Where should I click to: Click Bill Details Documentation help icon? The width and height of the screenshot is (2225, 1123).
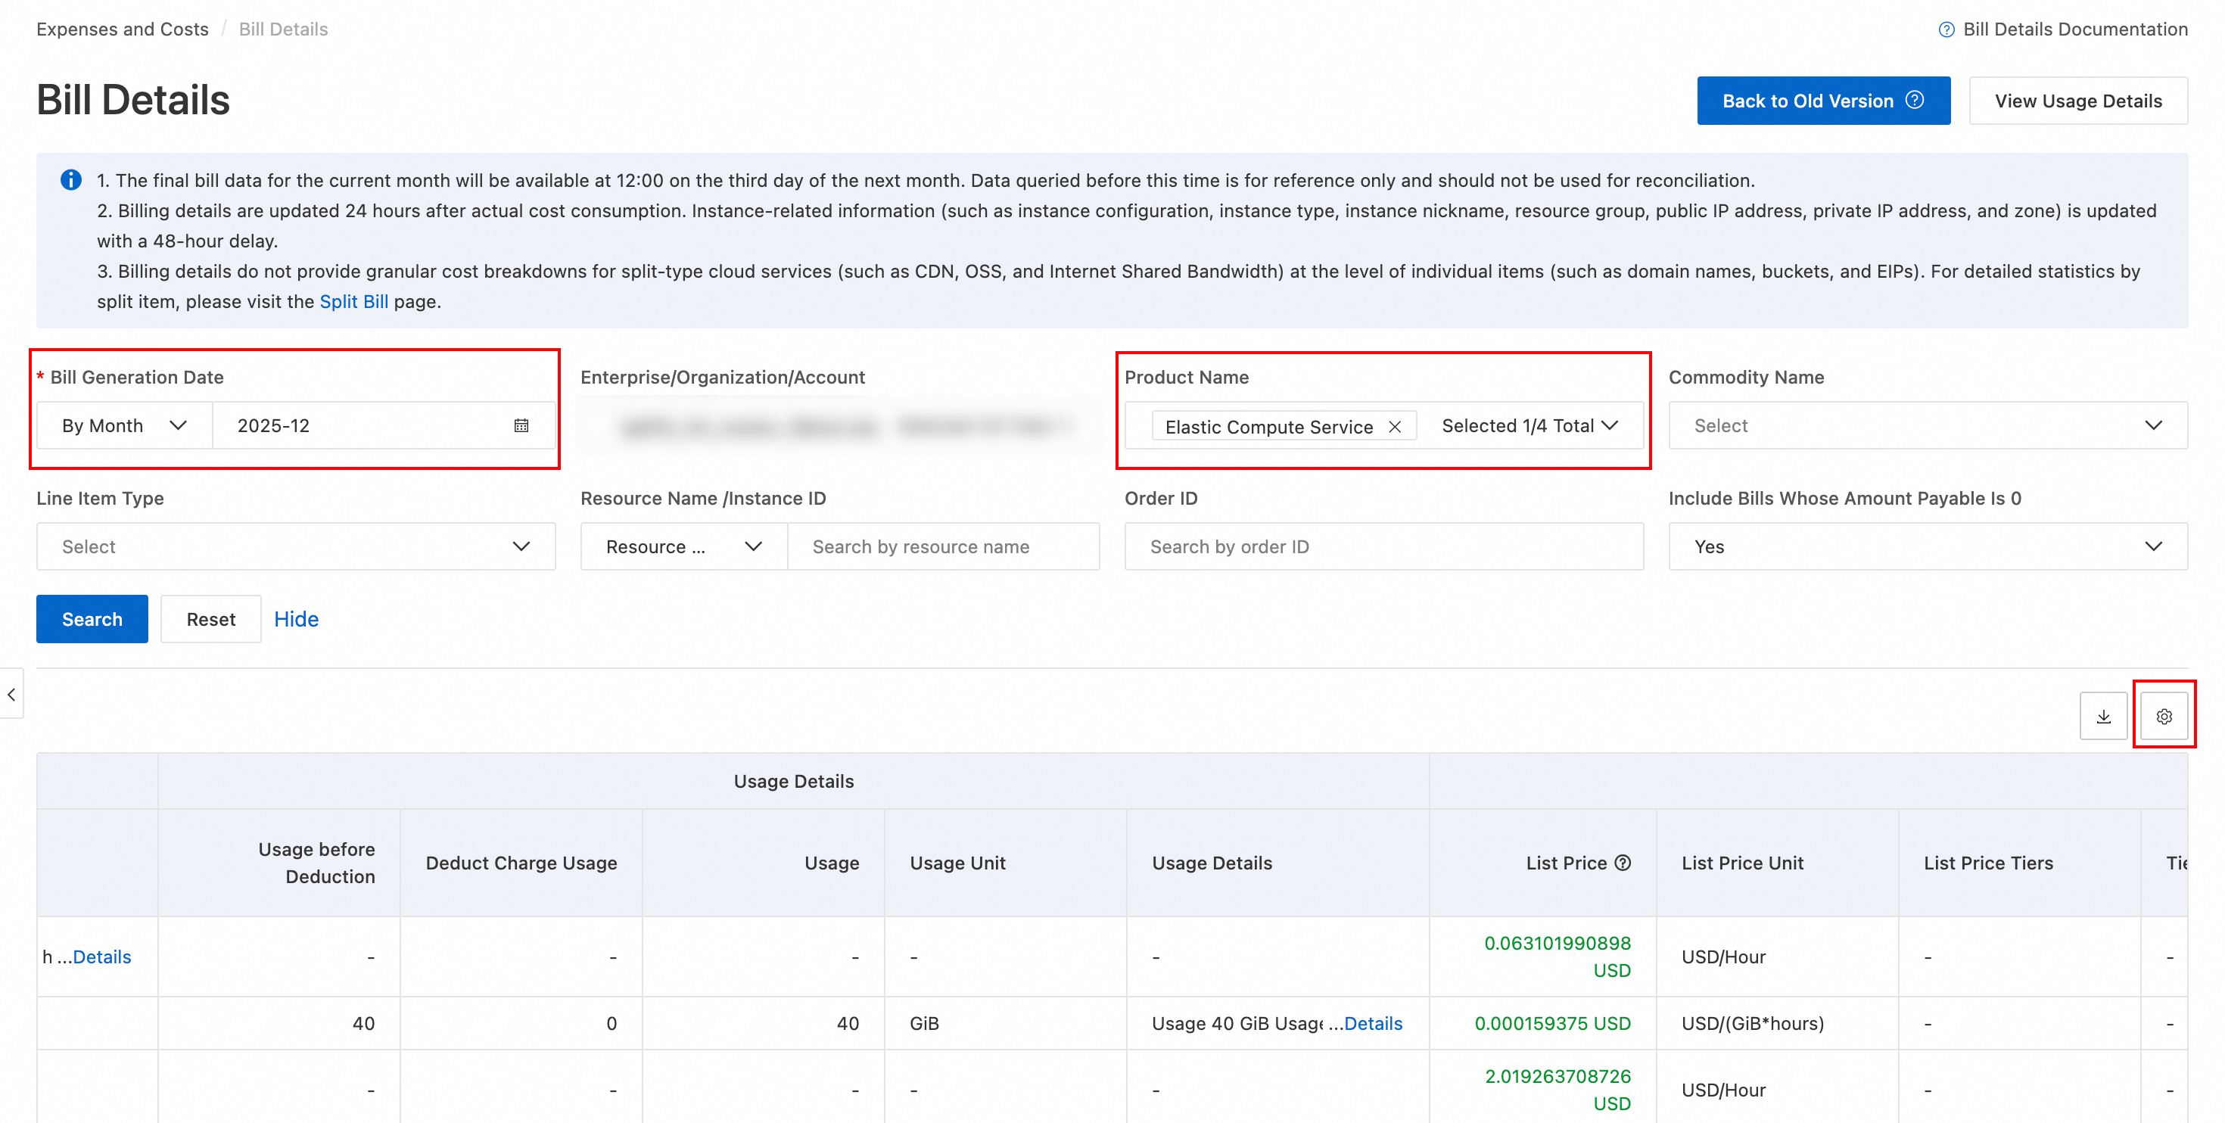tap(1946, 30)
